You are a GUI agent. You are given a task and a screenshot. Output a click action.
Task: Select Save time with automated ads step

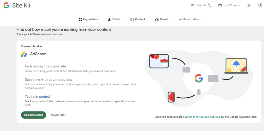coord(48,79)
